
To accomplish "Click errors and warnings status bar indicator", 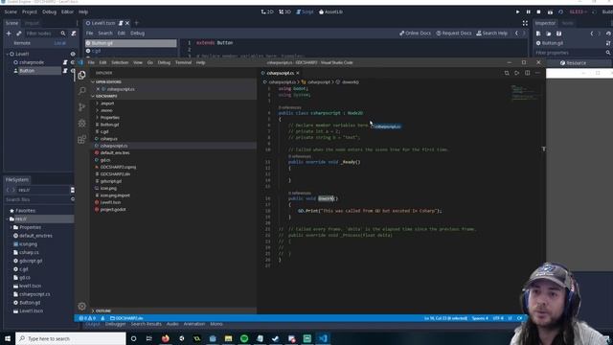I will (x=87, y=318).
